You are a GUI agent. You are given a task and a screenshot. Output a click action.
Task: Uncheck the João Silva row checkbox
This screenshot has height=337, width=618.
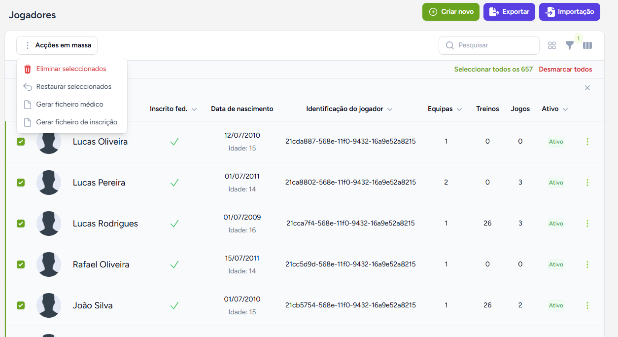click(21, 305)
